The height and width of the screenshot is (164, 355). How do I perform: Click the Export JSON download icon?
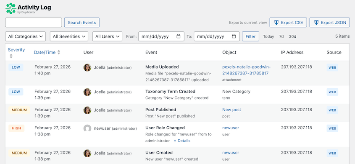tap(316, 23)
